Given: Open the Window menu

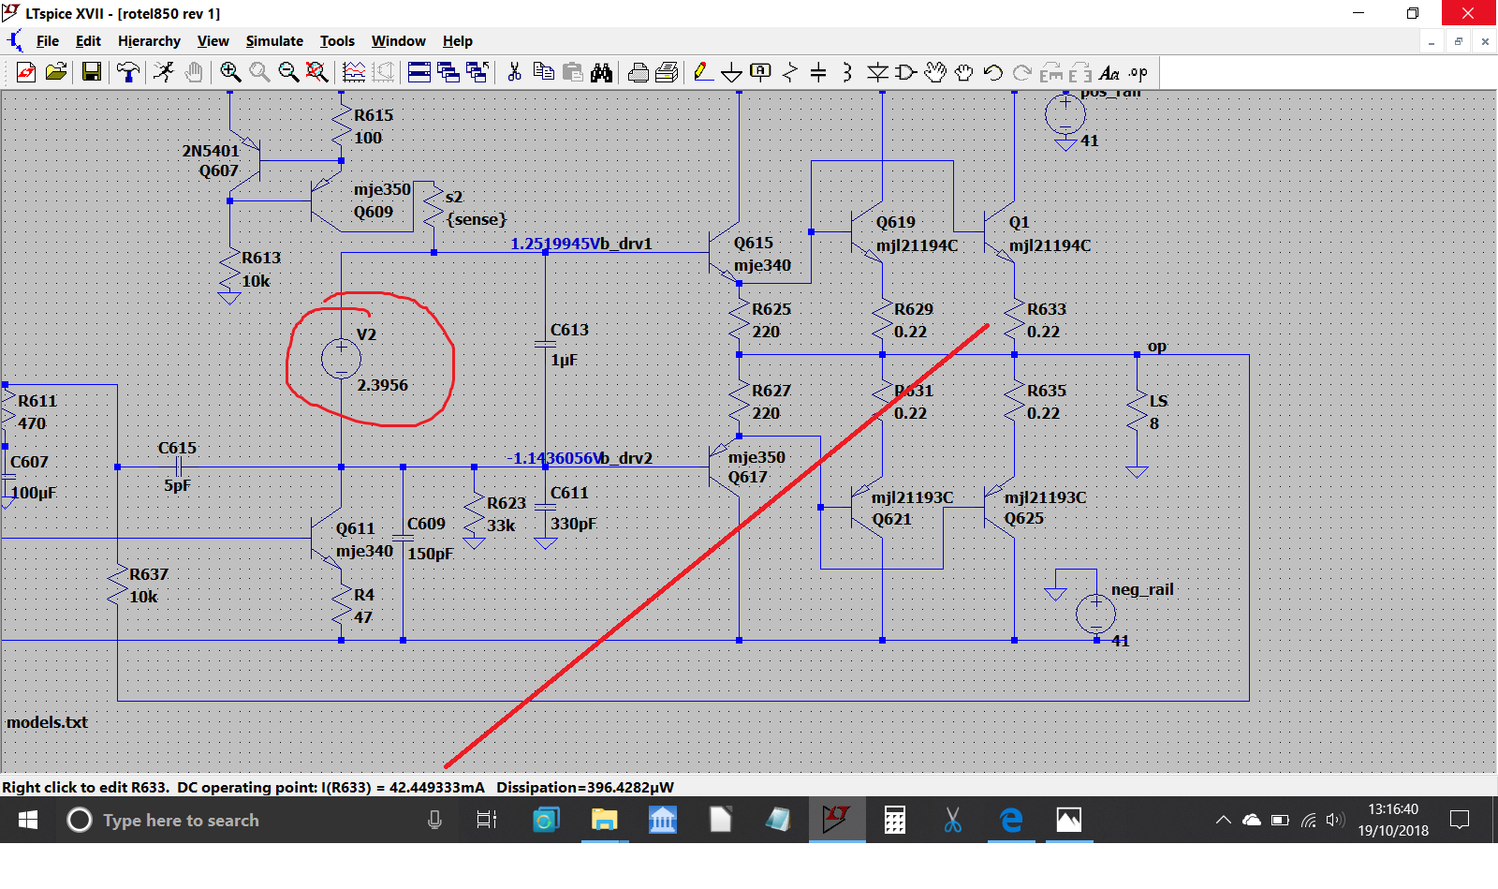Looking at the screenshot, I should 398,41.
